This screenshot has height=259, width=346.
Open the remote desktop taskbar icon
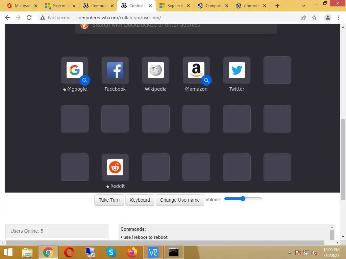tap(90, 252)
